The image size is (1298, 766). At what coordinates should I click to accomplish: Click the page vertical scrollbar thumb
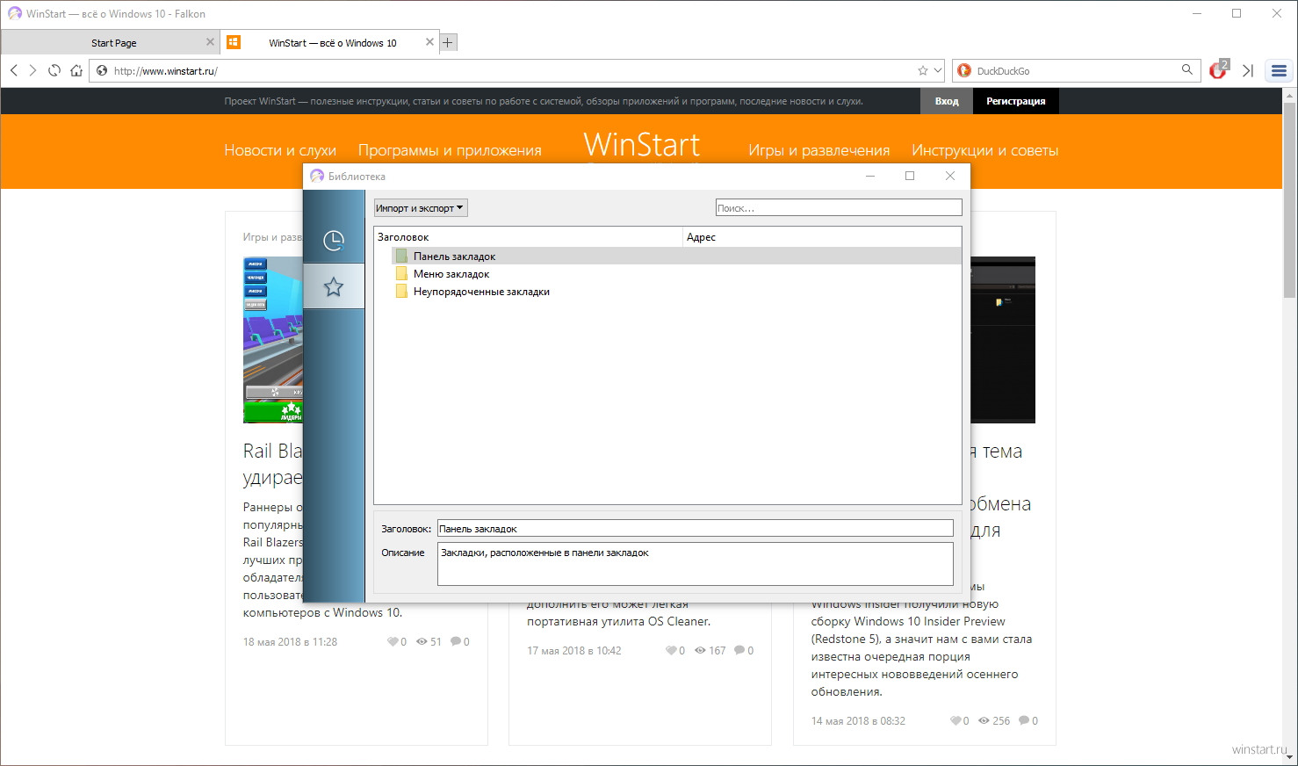click(x=1289, y=200)
